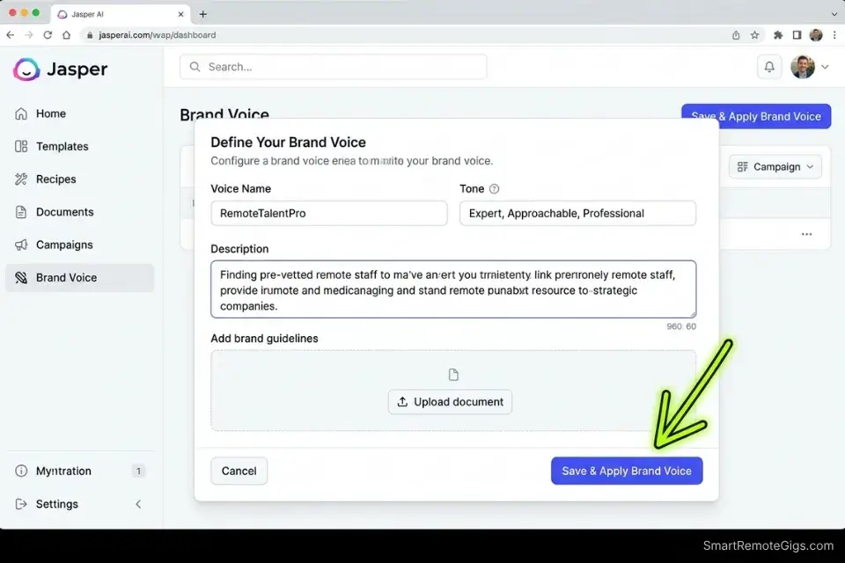Collapse Settings using its chevron

tap(138, 503)
